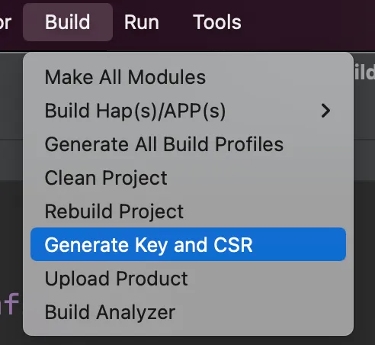The width and height of the screenshot is (375, 345).
Task: Click the cut-off menu left of Build
Action: coord(5,22)
